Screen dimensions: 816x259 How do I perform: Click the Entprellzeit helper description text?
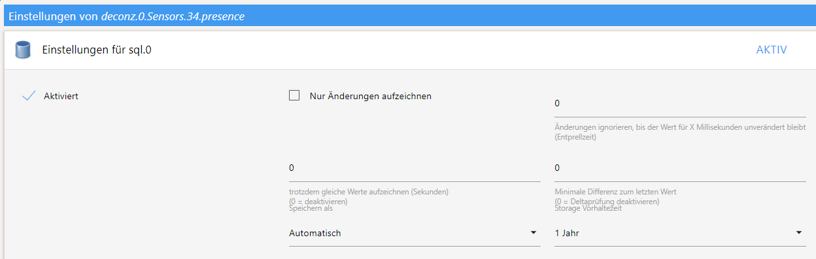[680, 132]
